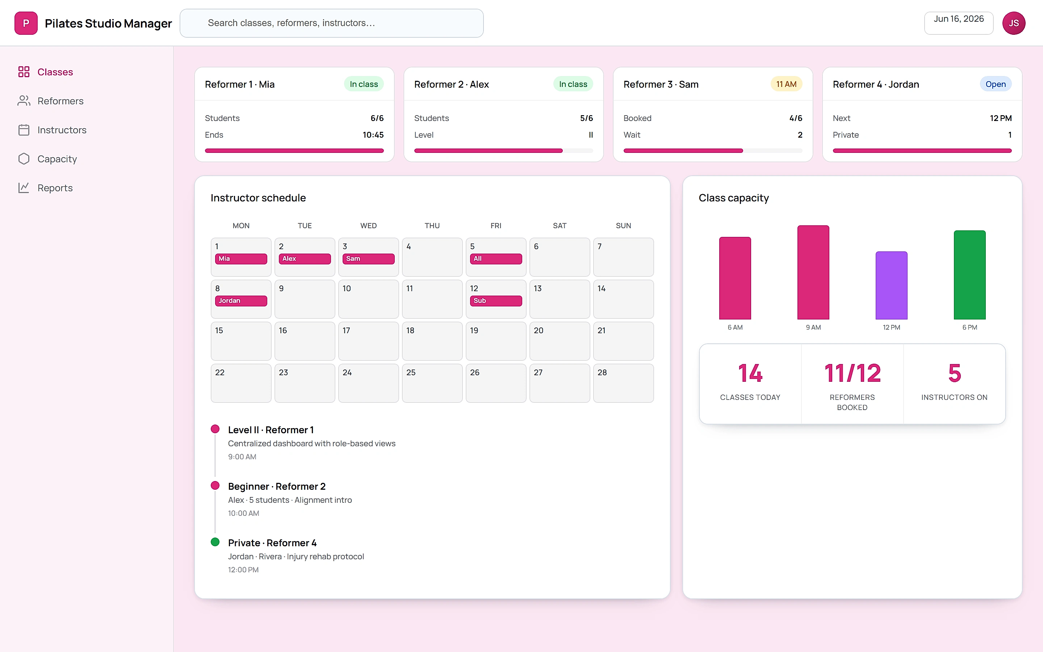Click the green 6 PM capacity bar

click(970, 275)
